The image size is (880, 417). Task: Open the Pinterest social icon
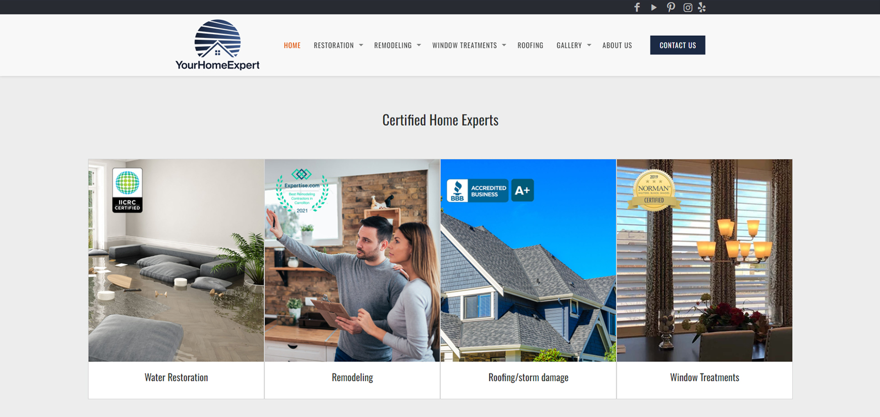point(671,7)
